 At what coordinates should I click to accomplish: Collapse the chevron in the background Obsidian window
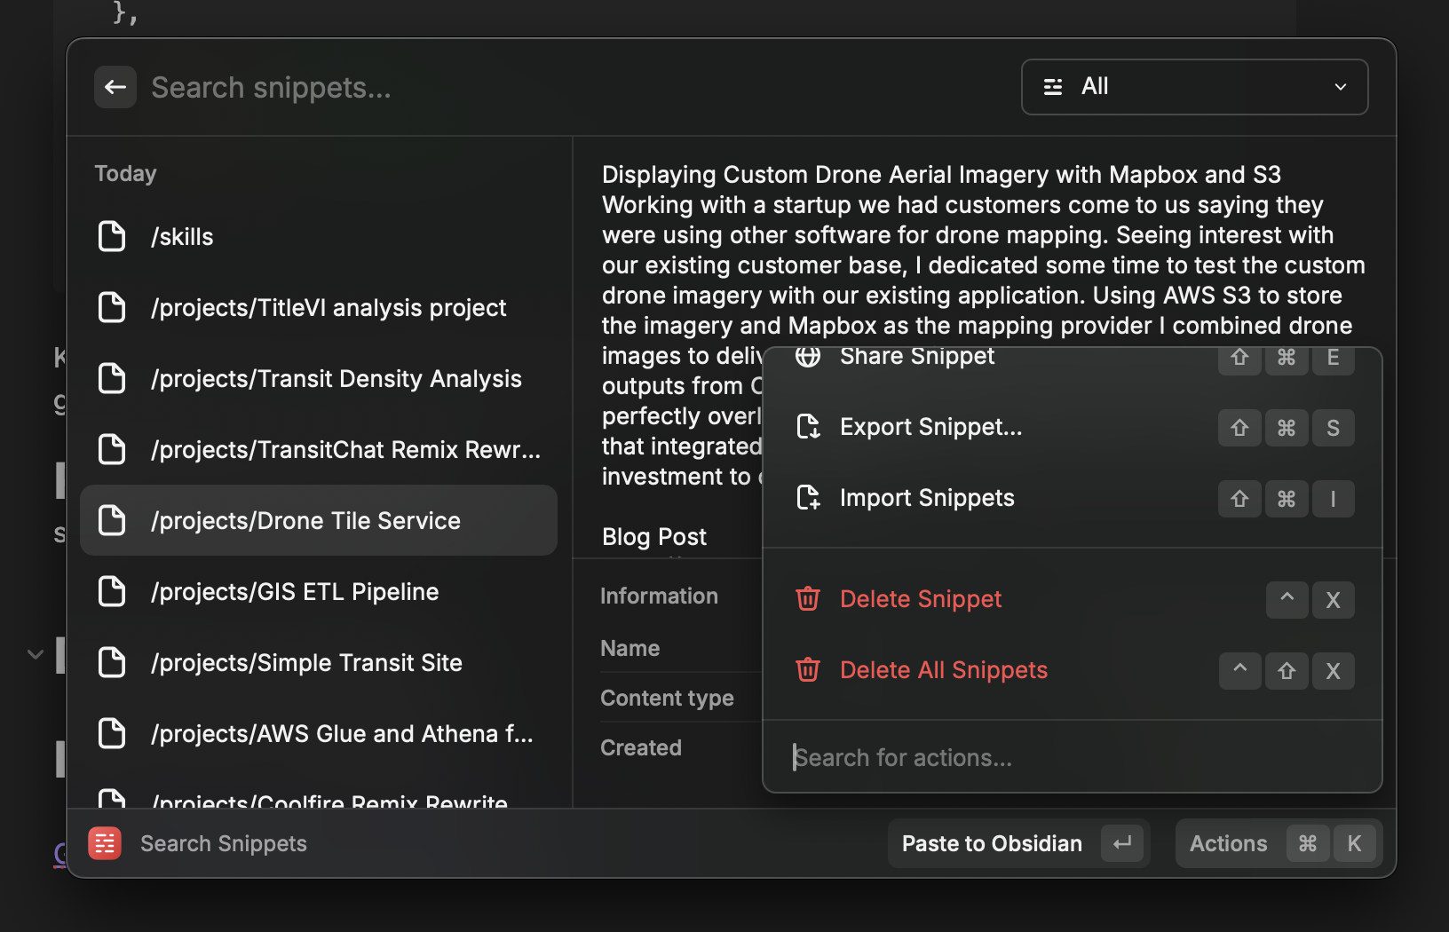pyautogui.click(x=35, y=655)
